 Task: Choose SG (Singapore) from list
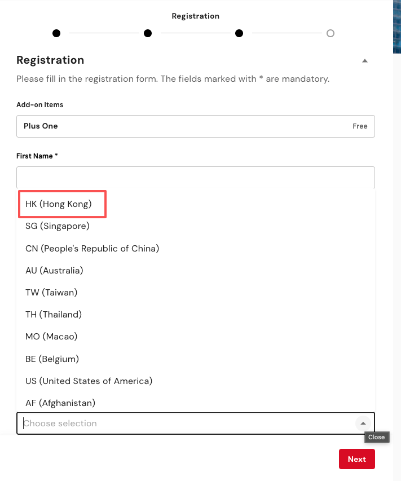58,226
